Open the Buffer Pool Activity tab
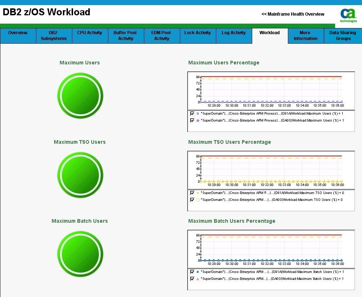The width and height of the screenshot is (362, 297). click(x=126, y=36)
